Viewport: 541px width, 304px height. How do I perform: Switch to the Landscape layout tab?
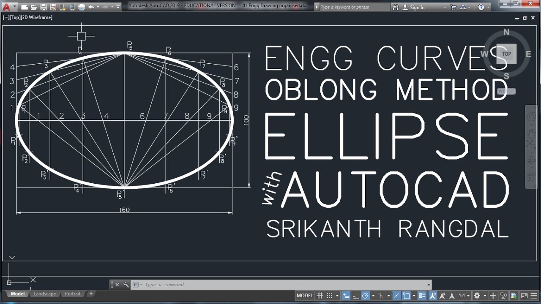(45, 294)
